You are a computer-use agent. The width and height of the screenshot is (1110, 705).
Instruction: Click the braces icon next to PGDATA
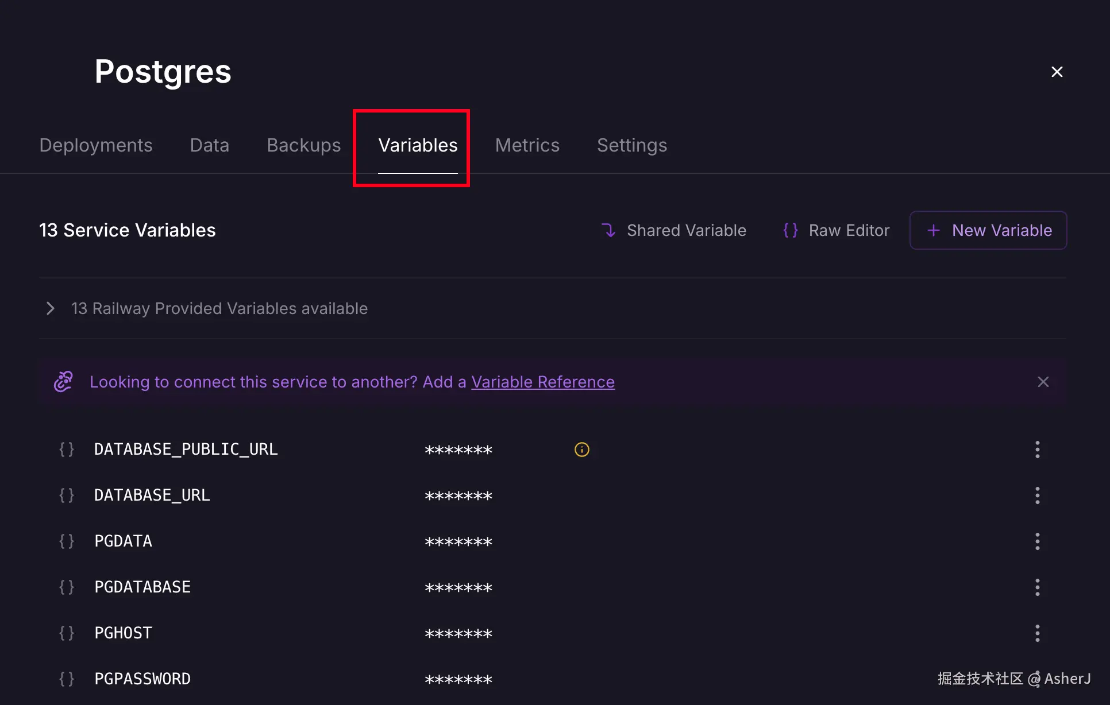(67, 541)
